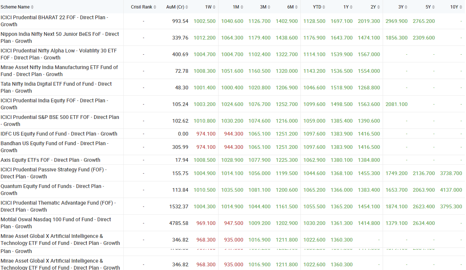Click AuM value 339.76 in Nippon India row

tap(180, 38)
